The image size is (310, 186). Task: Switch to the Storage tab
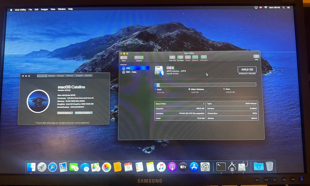pos(60,76)
